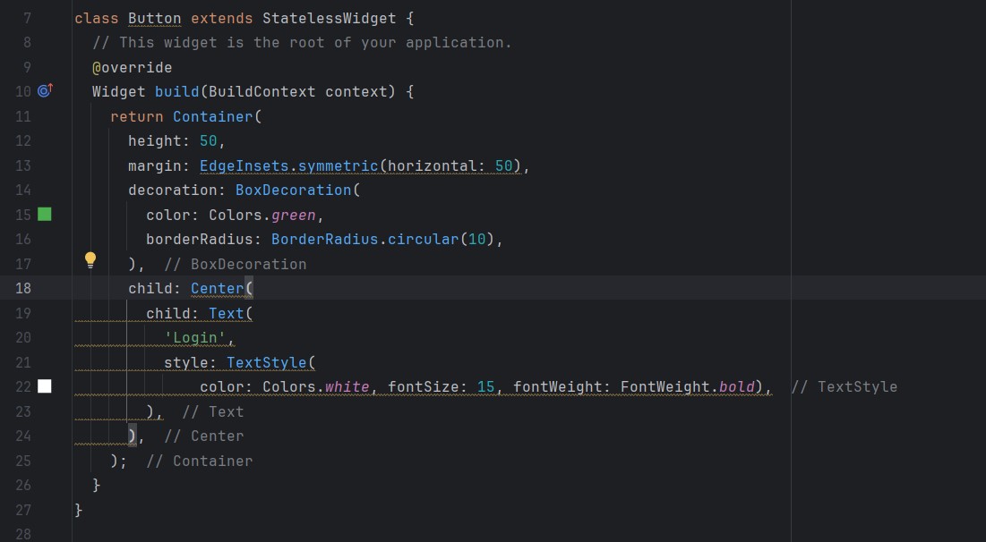Click TextStyle constructor on line 21
This screenshot has height=542, width=986.
click(x=267, y=362)
